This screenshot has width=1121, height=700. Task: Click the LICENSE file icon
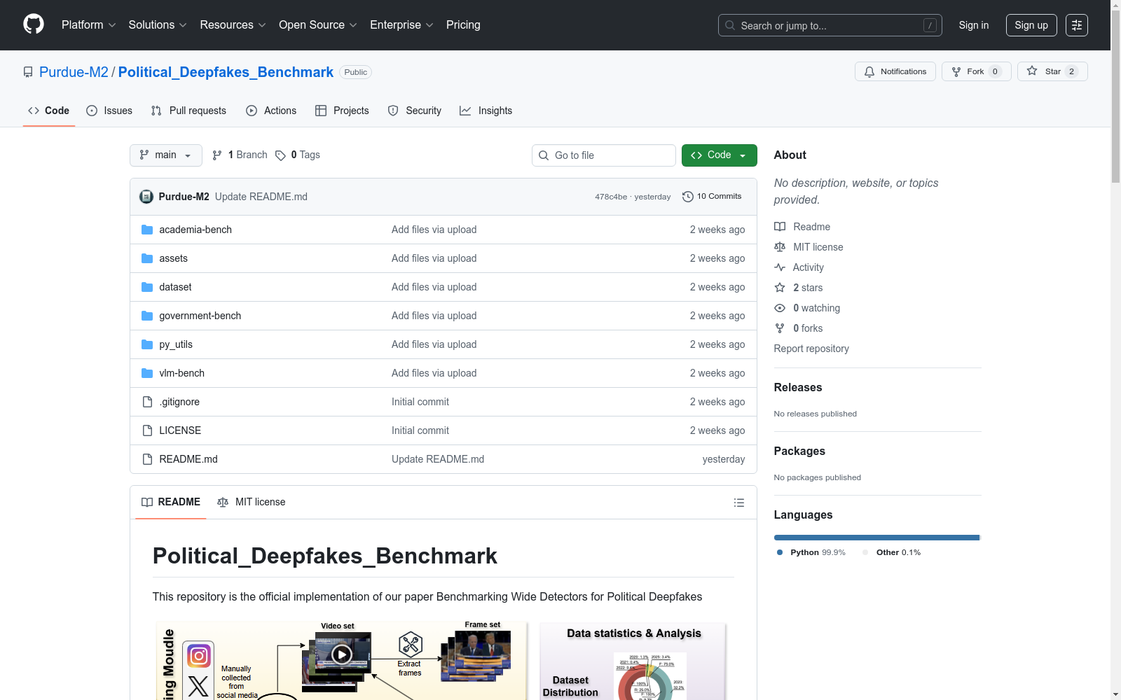click(147, 430)
